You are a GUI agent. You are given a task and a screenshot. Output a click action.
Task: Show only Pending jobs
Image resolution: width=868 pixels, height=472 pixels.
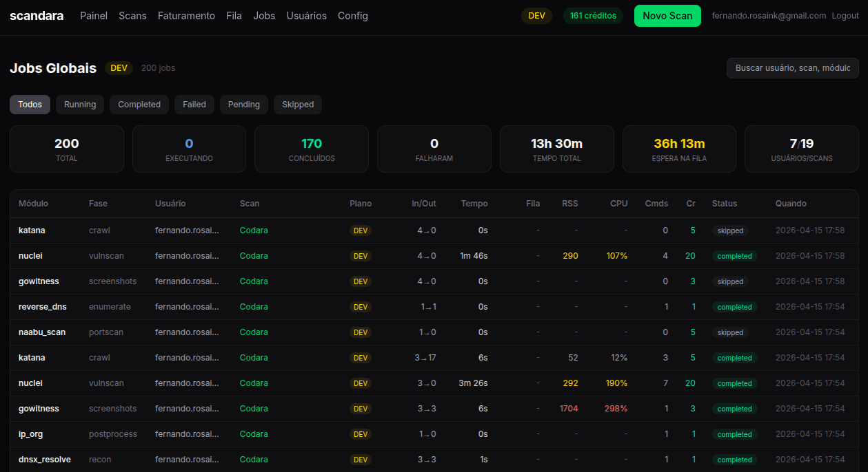pos(244,105)
